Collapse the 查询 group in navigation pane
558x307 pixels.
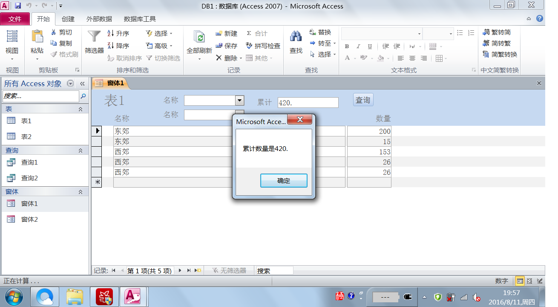coord(81,151)
